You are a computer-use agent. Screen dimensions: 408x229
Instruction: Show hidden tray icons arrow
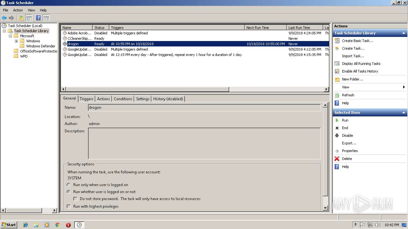[x=355, y=225]
